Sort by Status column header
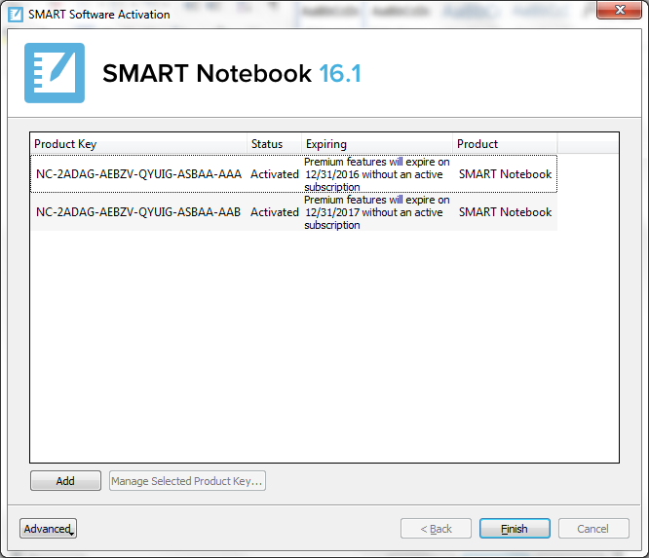649x558 pixels. (275, 144)
